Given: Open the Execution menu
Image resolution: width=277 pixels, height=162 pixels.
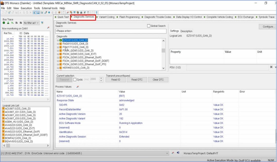Looking at the screenshot, I should click(x=26, y=8).
